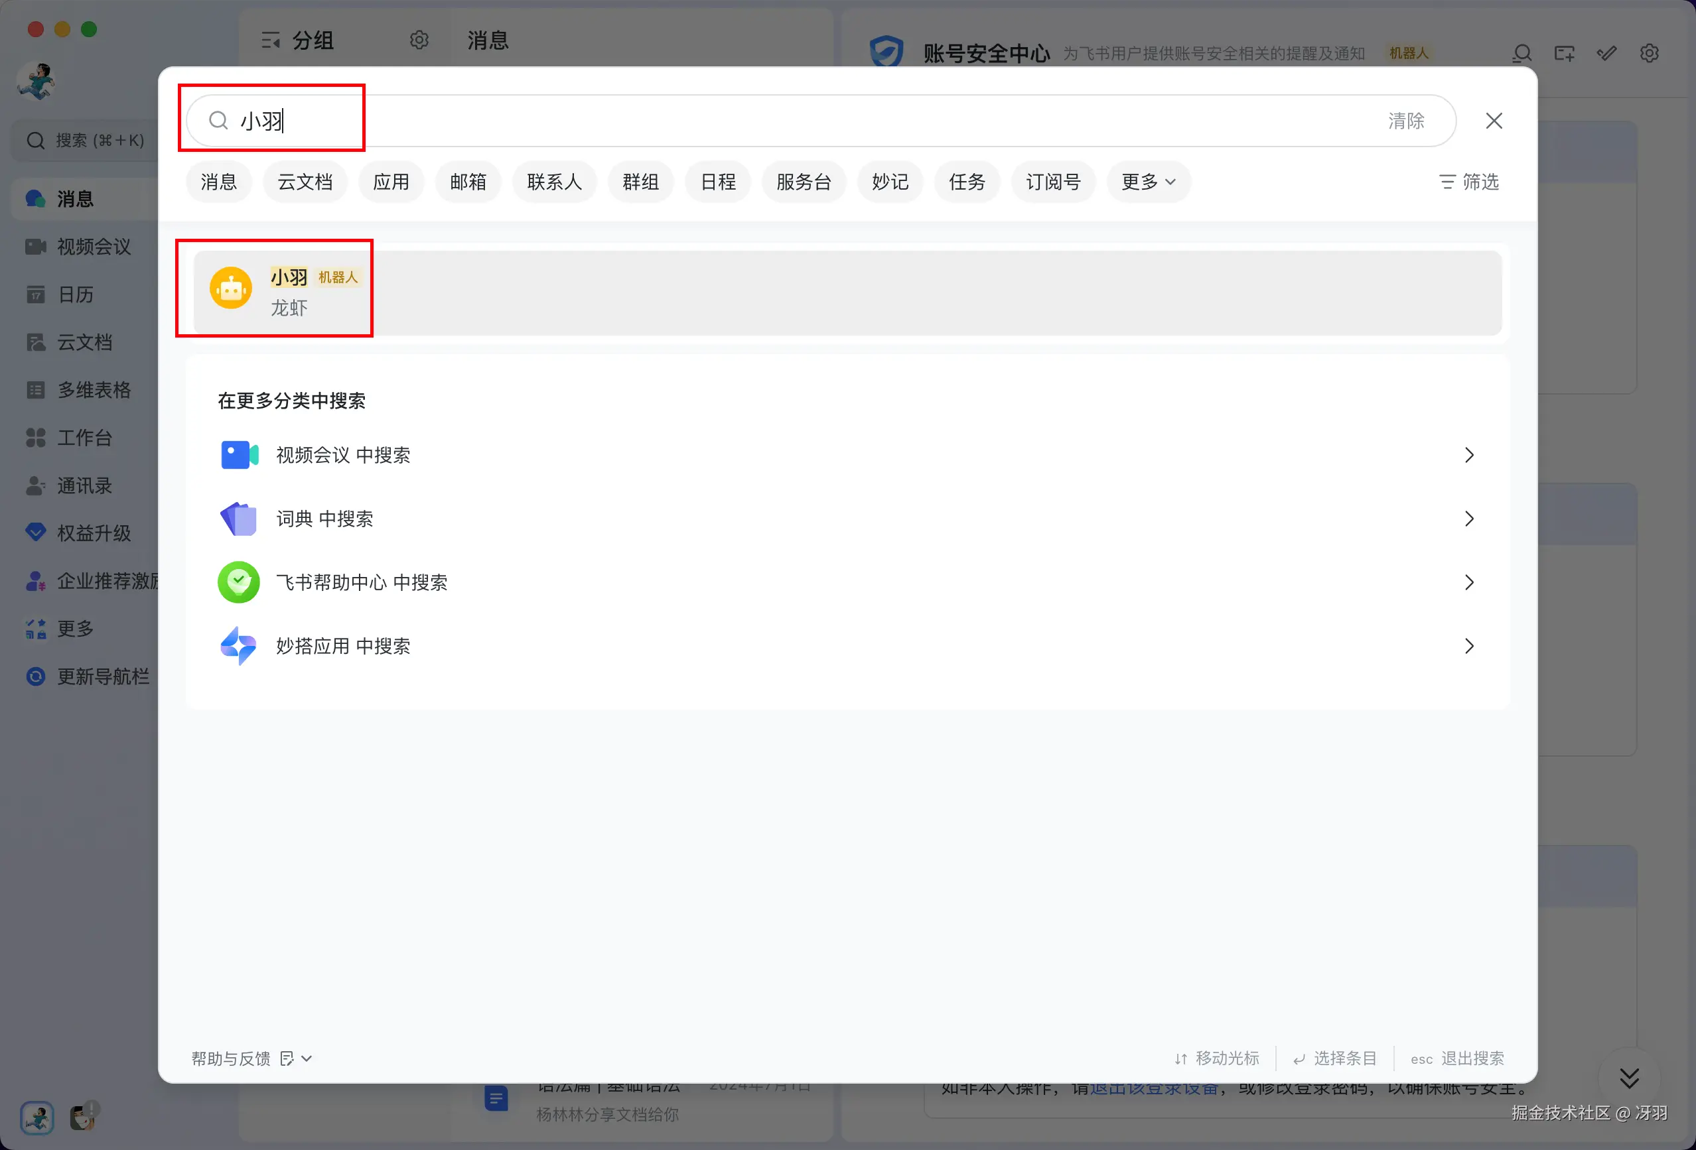Open the 日历 sidebar item
The height and width of the screenshot is (1150, 1696).
(75, 294)
